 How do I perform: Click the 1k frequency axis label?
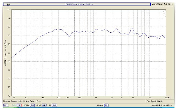(x=96, y=98)
